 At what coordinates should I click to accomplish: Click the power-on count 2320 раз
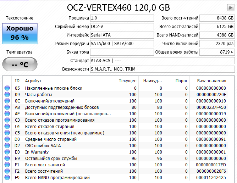click(x=217, y=44)
